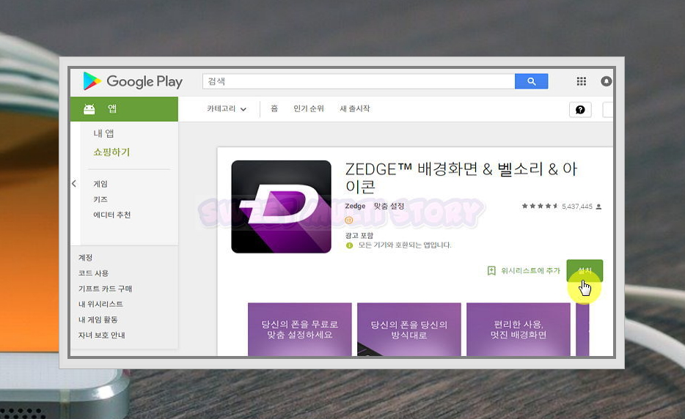Open 내 앱 in sidebar
685x419 pixels.
tap(103, 133)
